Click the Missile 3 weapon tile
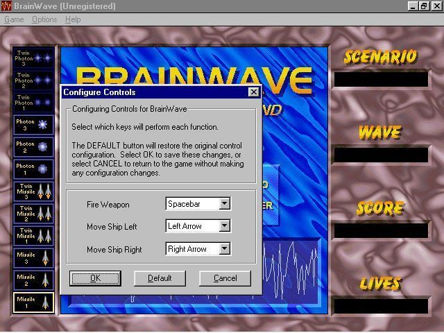Viewport: 444px width, 333px height. tap(33, 257)
